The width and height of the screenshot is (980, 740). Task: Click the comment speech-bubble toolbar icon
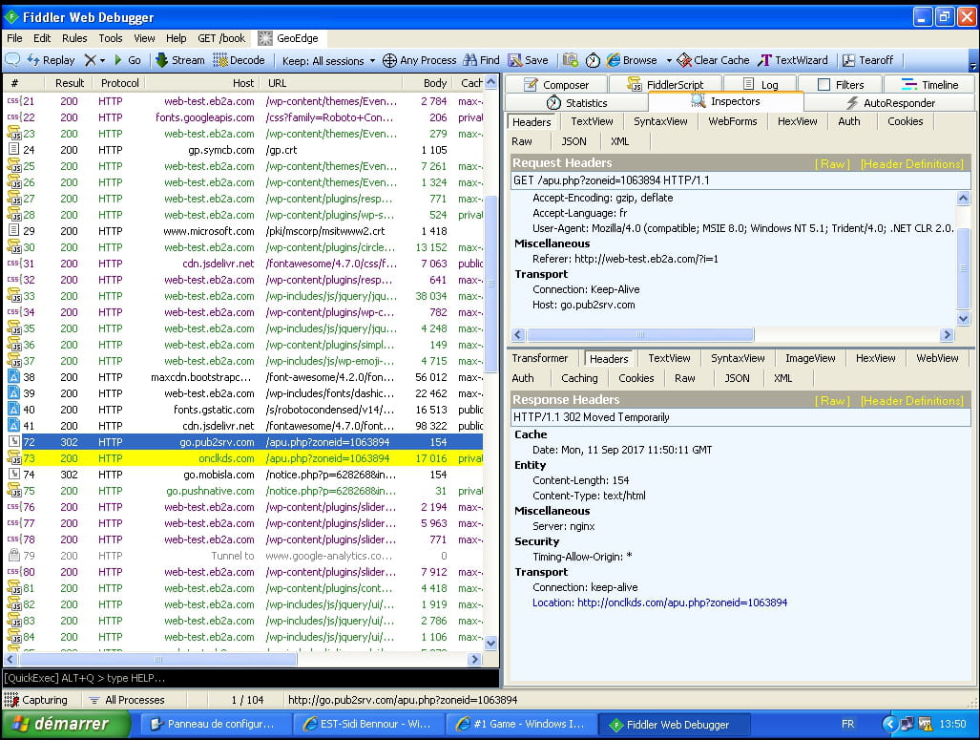point(11,60)
